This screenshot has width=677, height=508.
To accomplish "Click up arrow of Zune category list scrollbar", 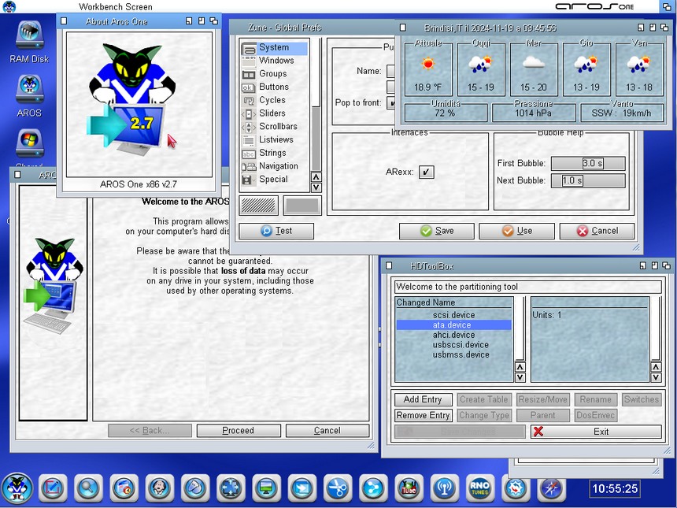I will coord(316,177).
